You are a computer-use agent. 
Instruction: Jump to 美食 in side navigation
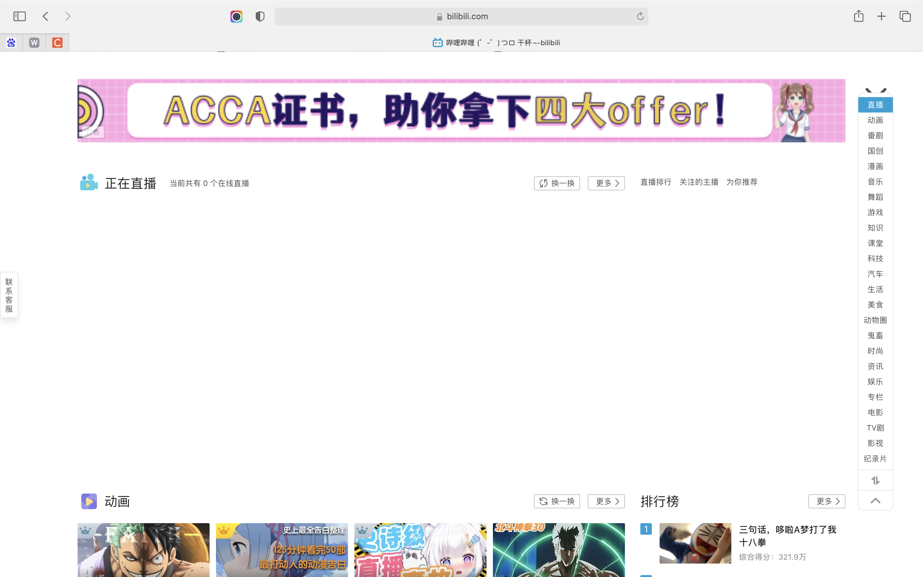pos(875,305)
